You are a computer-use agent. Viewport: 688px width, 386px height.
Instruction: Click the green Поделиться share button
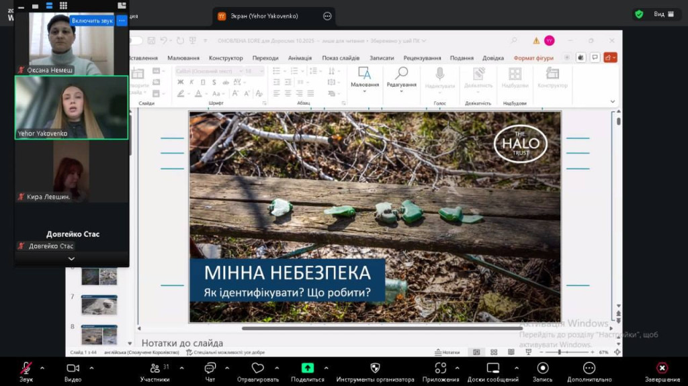307,368
